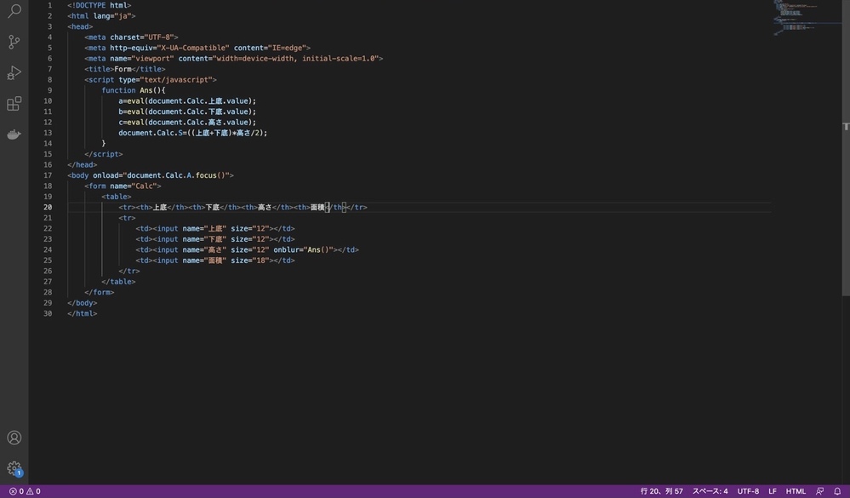Open the Extensions marketplace view
This screenshot has height=498, width=850.
(14, 104)
